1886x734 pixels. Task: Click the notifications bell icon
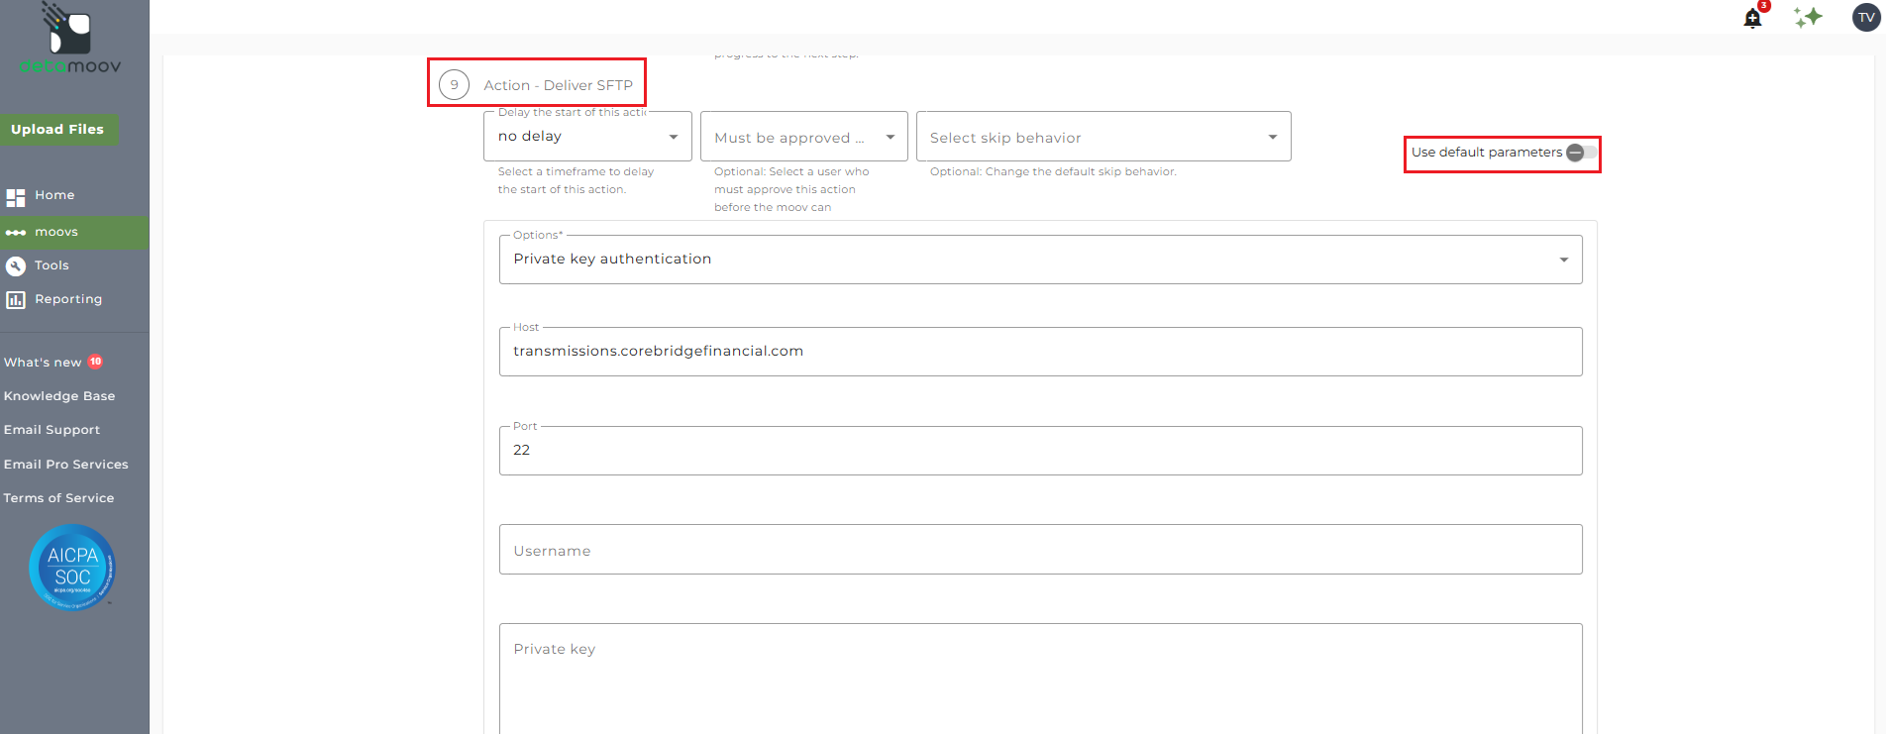[1752, 19]
